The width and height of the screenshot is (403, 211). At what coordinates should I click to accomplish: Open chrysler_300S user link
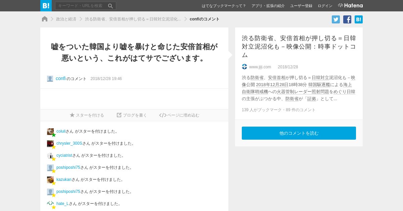[69, 143]
